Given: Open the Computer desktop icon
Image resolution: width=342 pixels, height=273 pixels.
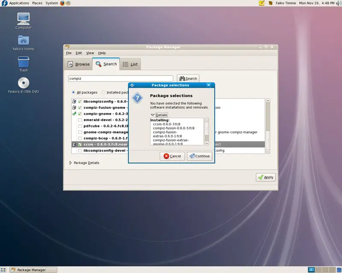Looking at the screenshot, I should [24, 21].
